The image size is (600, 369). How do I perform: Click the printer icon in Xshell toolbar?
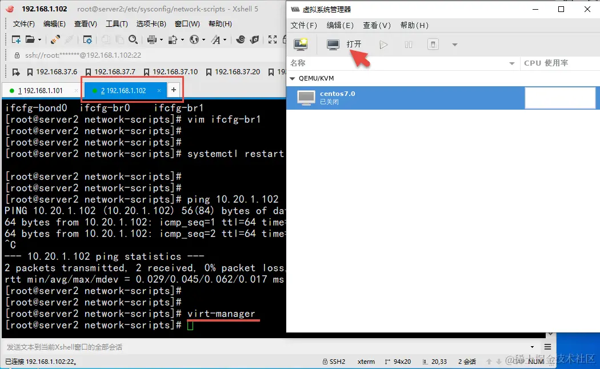click(152, 39)
